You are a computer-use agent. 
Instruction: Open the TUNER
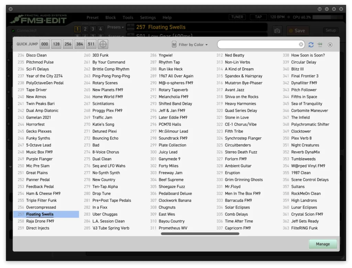click(x=237, y=17)
